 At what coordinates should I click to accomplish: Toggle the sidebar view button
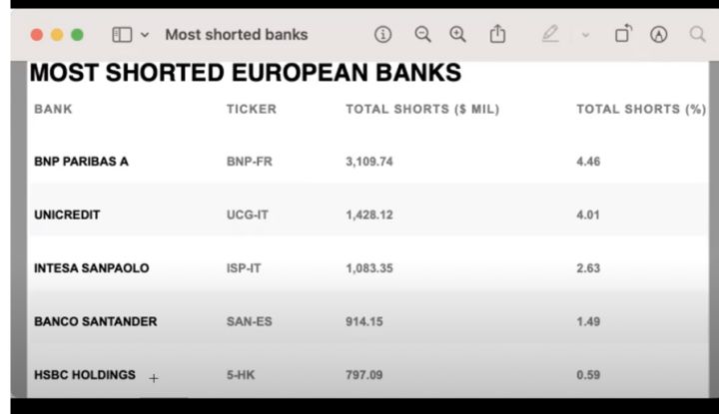click(x=122, y=34)
